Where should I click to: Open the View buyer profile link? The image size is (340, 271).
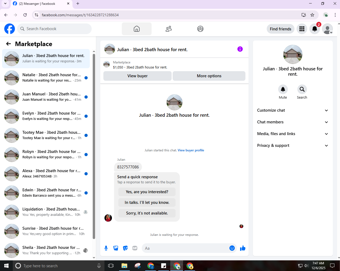pyautogui.click(x=191, y=150)
